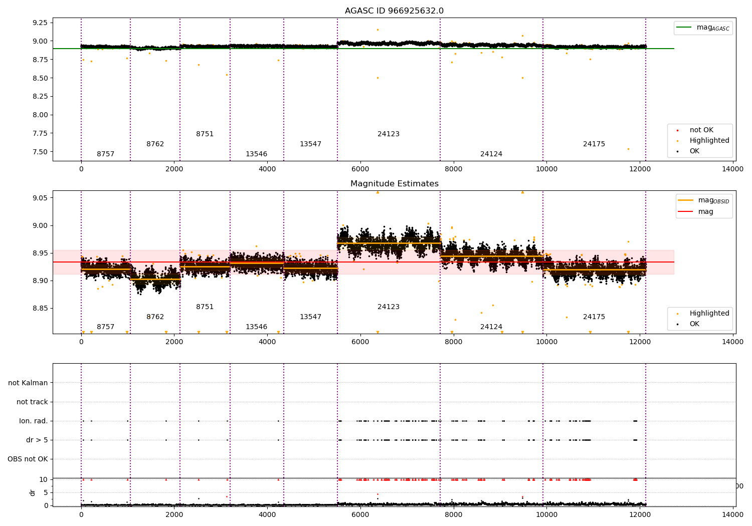Click OBSID label 24123 in top plot

tap(389, 134)
